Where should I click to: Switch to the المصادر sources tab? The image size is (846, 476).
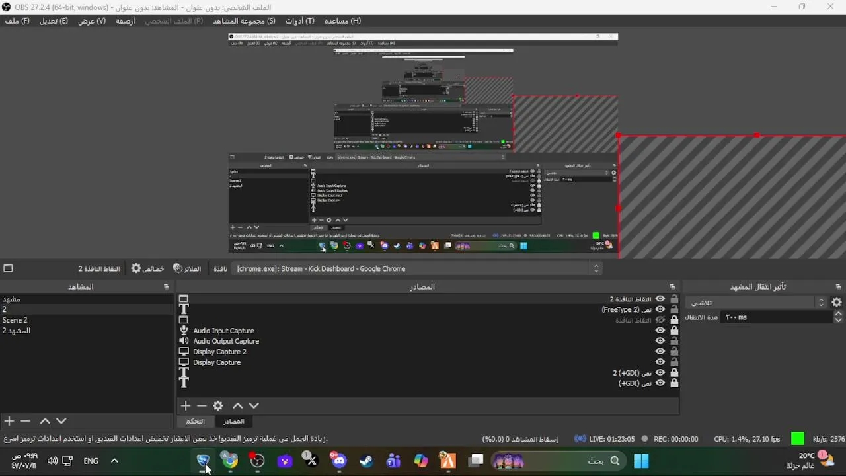(x=234, y=421)
